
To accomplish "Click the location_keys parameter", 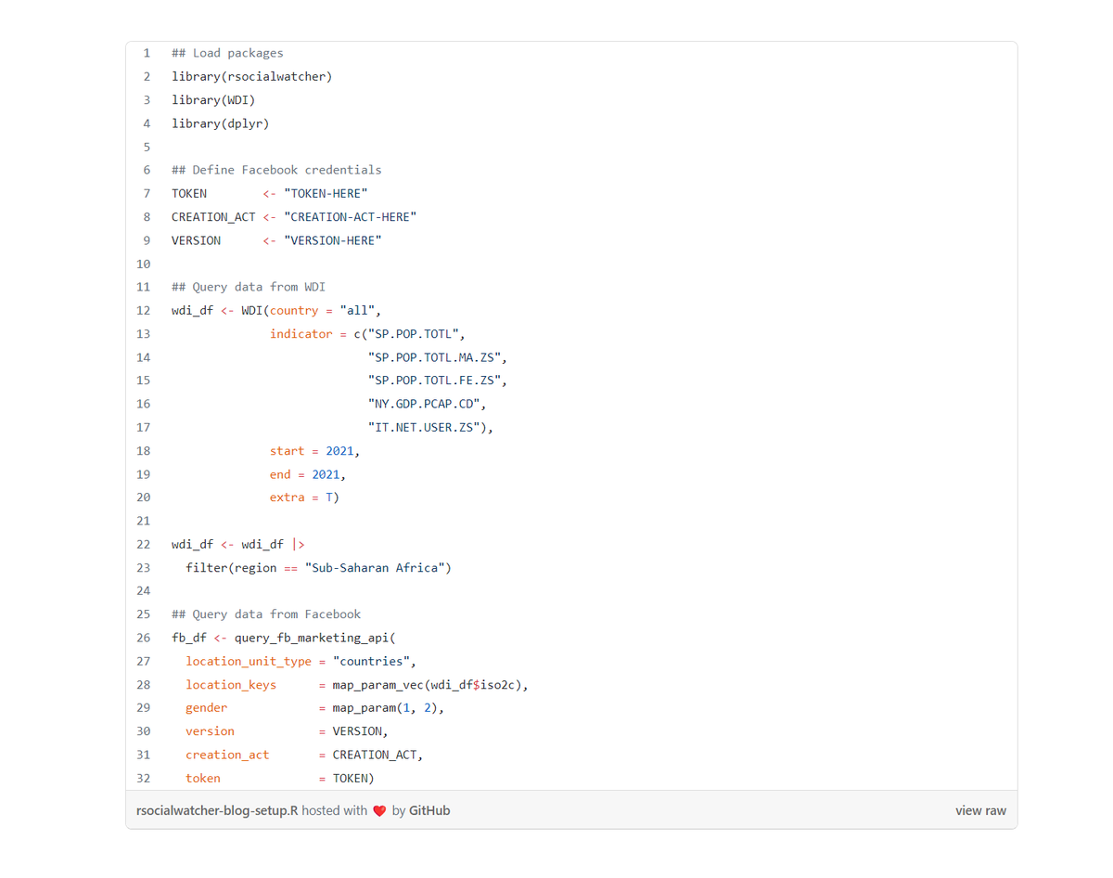I will coord(231,684).
